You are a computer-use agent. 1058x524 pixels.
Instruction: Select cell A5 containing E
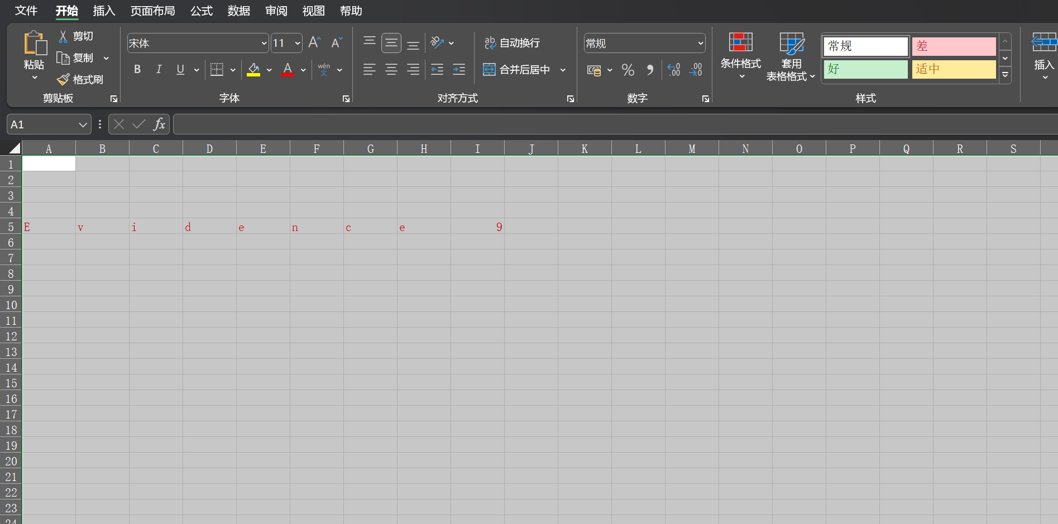pyautogui.click(x=49, y=227)
